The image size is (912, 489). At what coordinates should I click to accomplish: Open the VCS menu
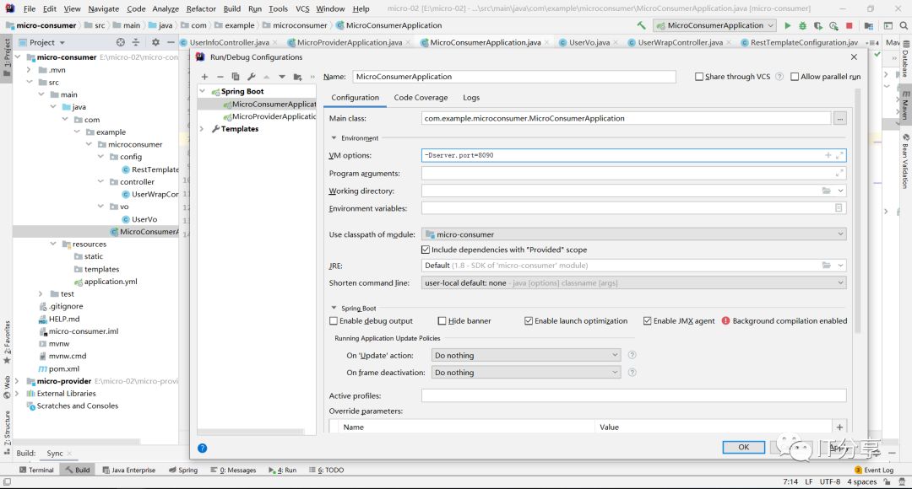pyautogui.click(x=302, y=8)
